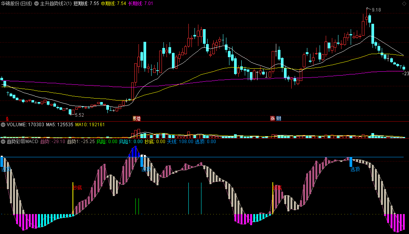
Task: Click the first 抄底 signal label on left
Action: pyautogui.click(x=78, y=188)
